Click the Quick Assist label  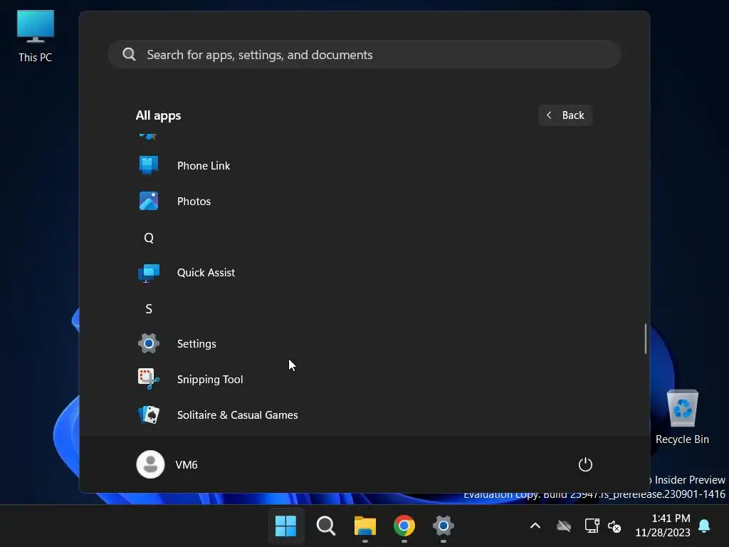tap(206, 273)
